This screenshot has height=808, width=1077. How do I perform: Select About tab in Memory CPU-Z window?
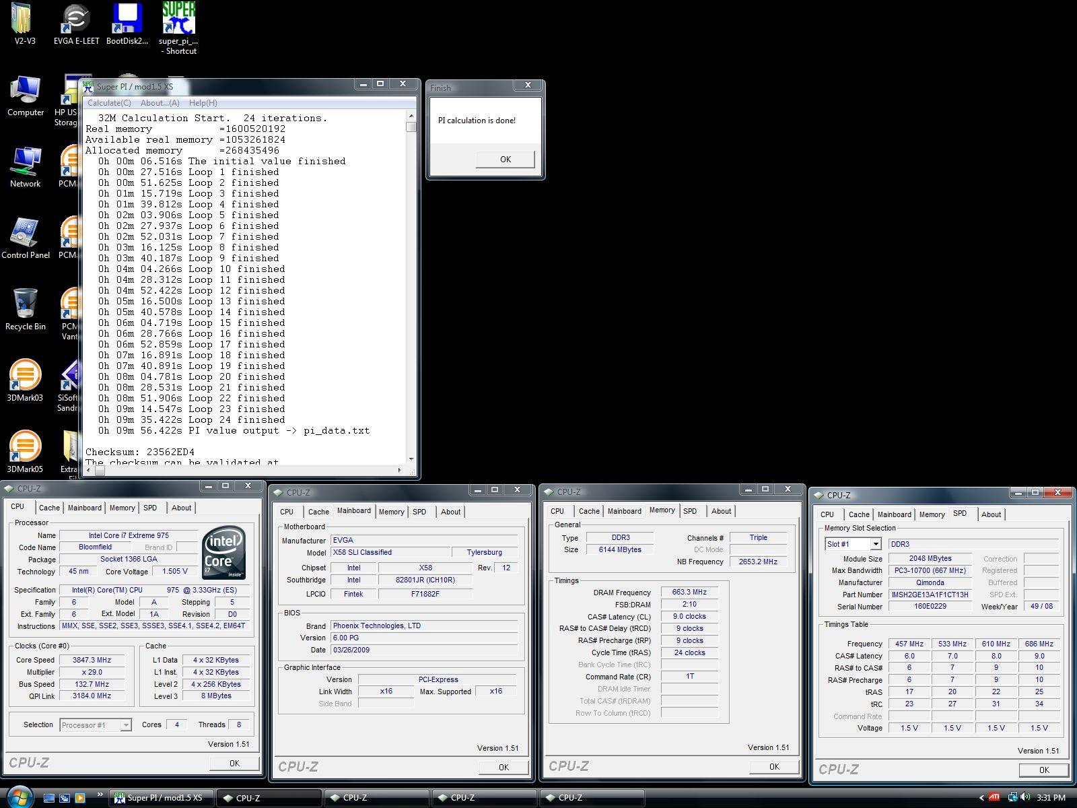point(721,511)
